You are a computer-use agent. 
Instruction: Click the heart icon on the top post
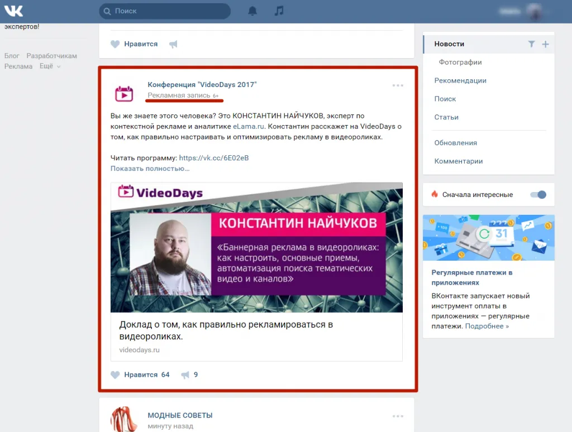coord(115,44)
